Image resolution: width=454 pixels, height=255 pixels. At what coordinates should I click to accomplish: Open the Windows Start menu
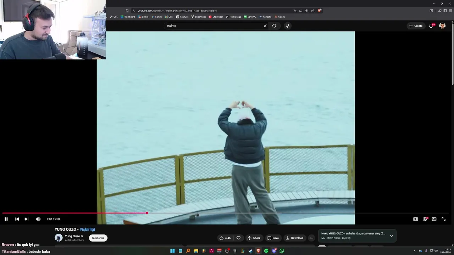tap(172, 251)
